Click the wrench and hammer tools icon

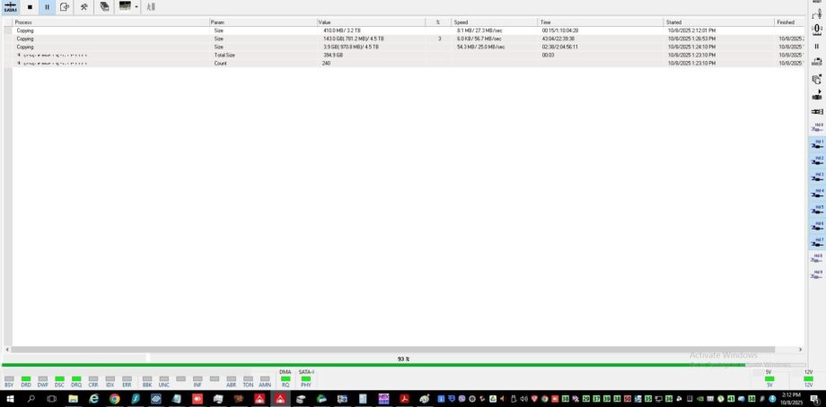tap(83, 7)
